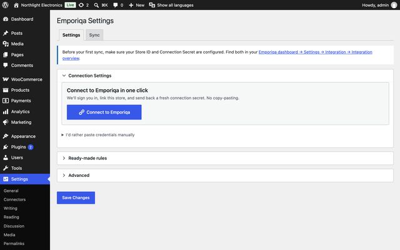Click the admin avatar icon
The image size is (400, 250).
[394, 5]
